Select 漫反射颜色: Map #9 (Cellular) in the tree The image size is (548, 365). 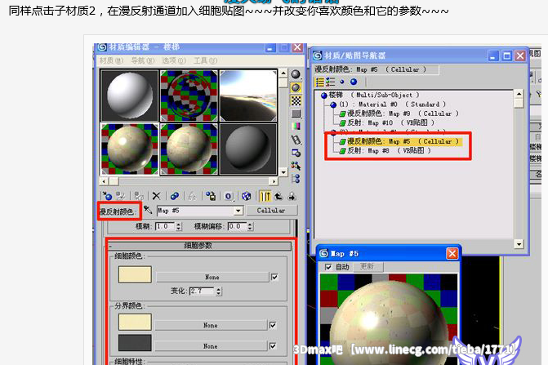399,114
